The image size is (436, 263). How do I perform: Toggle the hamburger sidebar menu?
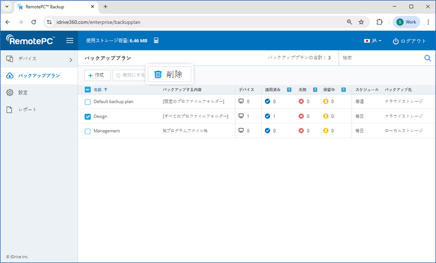[x=70, y=41]
